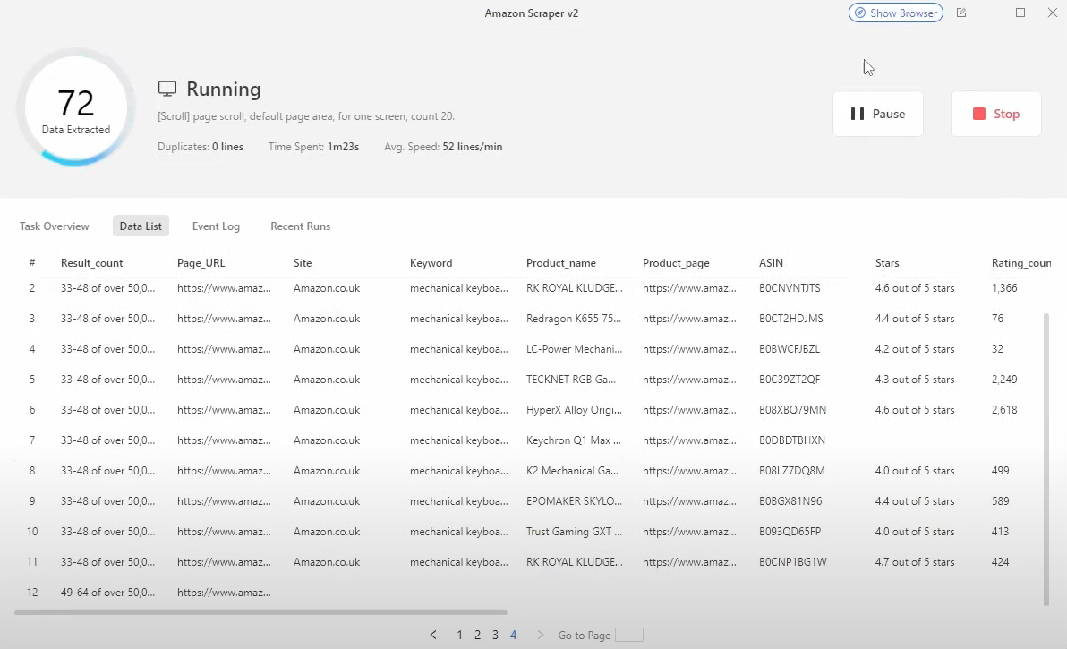Viewport: 1067px width, 649px height.
Task: Click the edit note icon in title bar
Action: pos(961,13)
